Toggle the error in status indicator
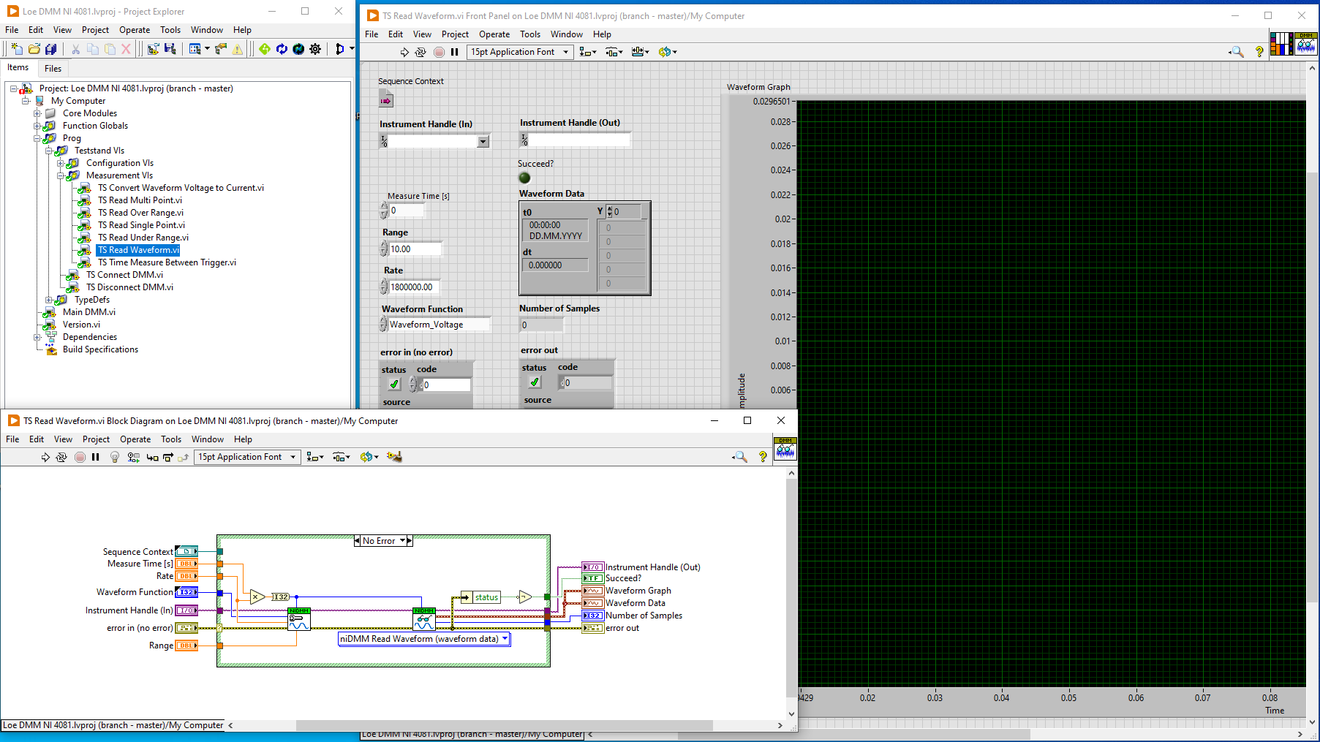 (x=394, y=385)
